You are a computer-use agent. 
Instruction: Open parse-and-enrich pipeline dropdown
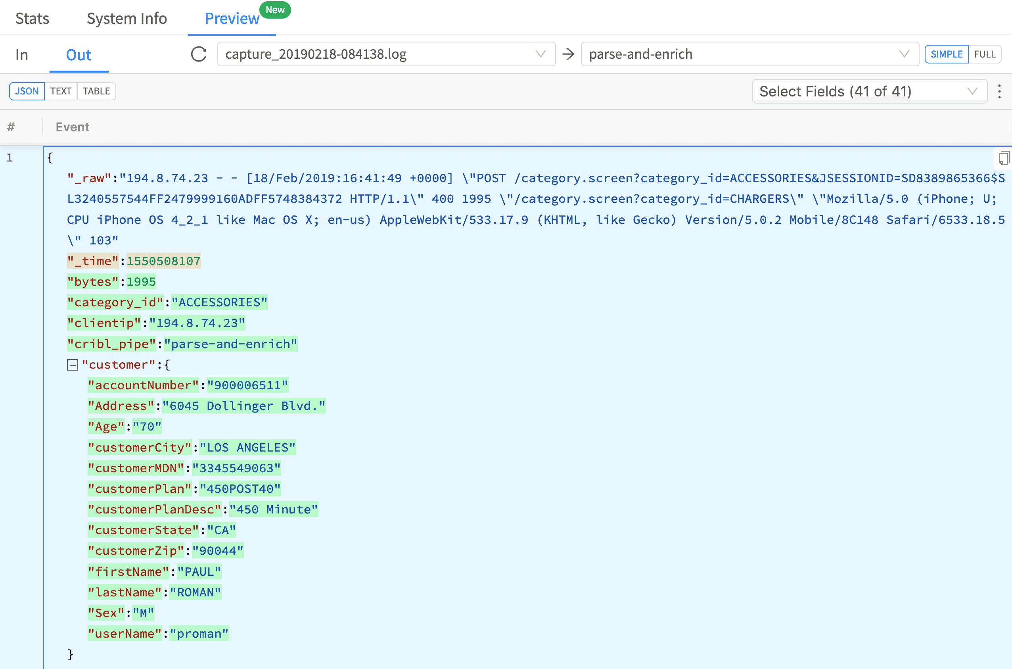[x=749, y=54]
